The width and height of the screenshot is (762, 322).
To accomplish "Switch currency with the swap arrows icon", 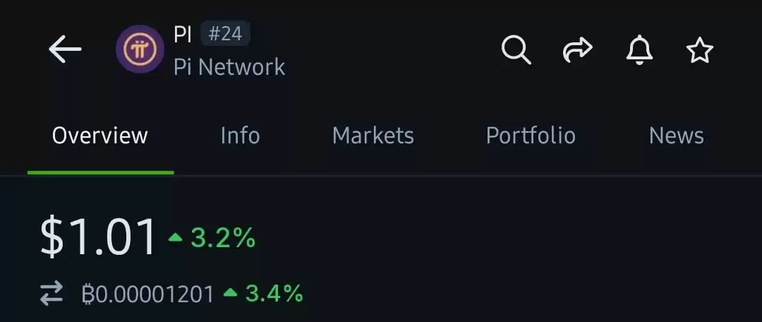I will coord(52,293).
